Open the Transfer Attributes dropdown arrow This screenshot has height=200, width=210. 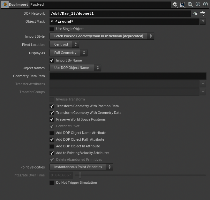point(203,84)
